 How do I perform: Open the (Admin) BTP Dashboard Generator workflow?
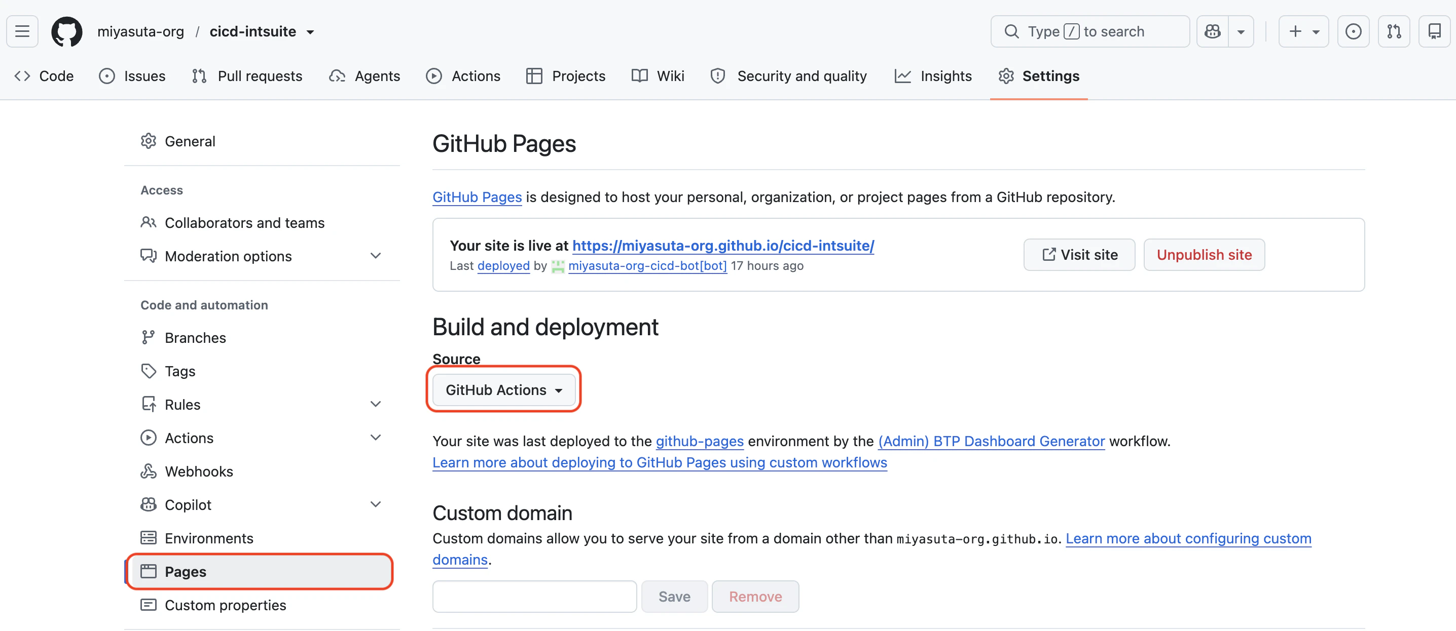click(992, 442)
